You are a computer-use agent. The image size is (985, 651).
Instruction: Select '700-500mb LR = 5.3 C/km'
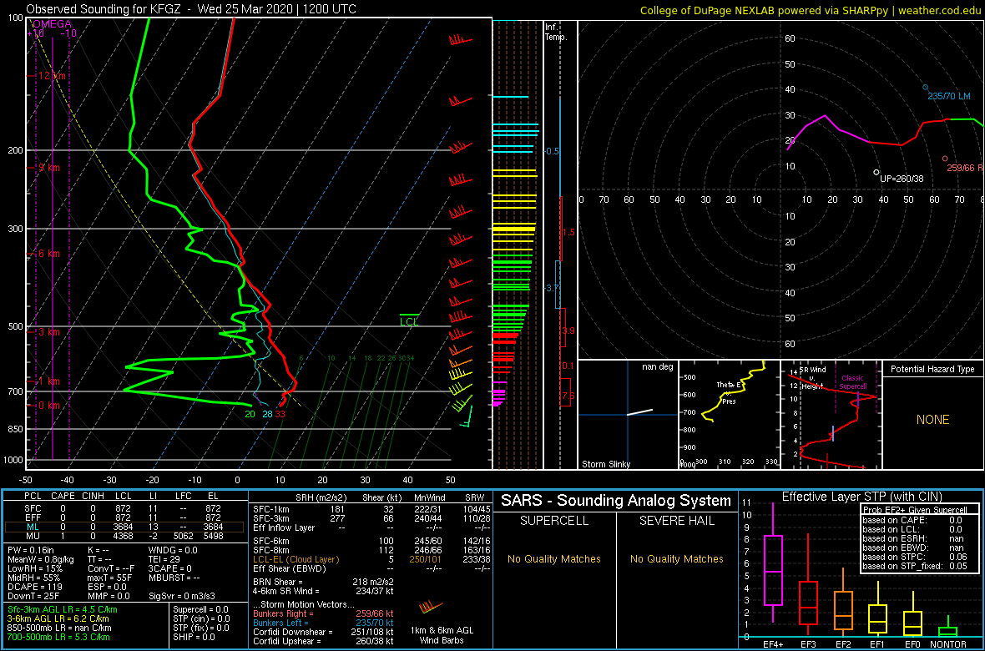point(62,636)
